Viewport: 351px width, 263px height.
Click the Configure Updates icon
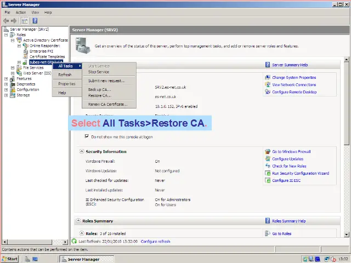[268, 158]
